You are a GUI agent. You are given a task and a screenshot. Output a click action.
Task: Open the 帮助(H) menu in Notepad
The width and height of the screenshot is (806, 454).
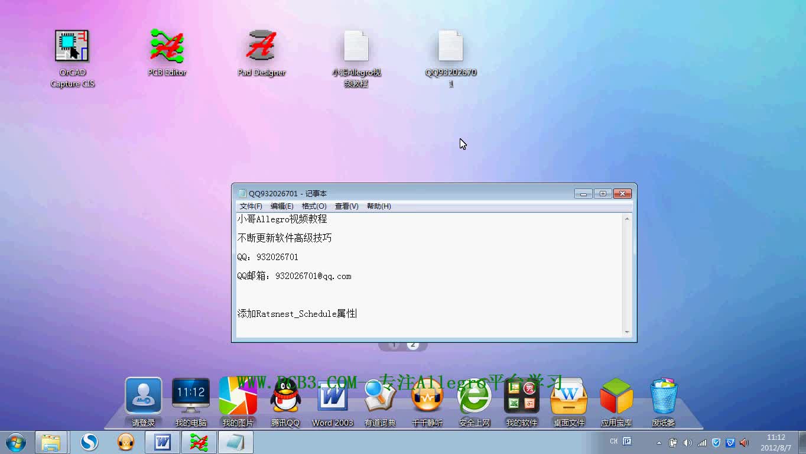tap(379, 206)
